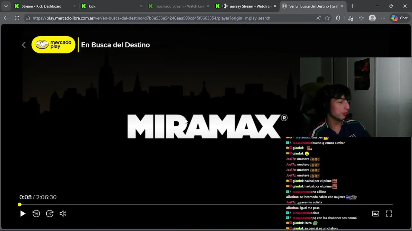
Task: Click the Mercado Play logo
Action: pos(53,45)
